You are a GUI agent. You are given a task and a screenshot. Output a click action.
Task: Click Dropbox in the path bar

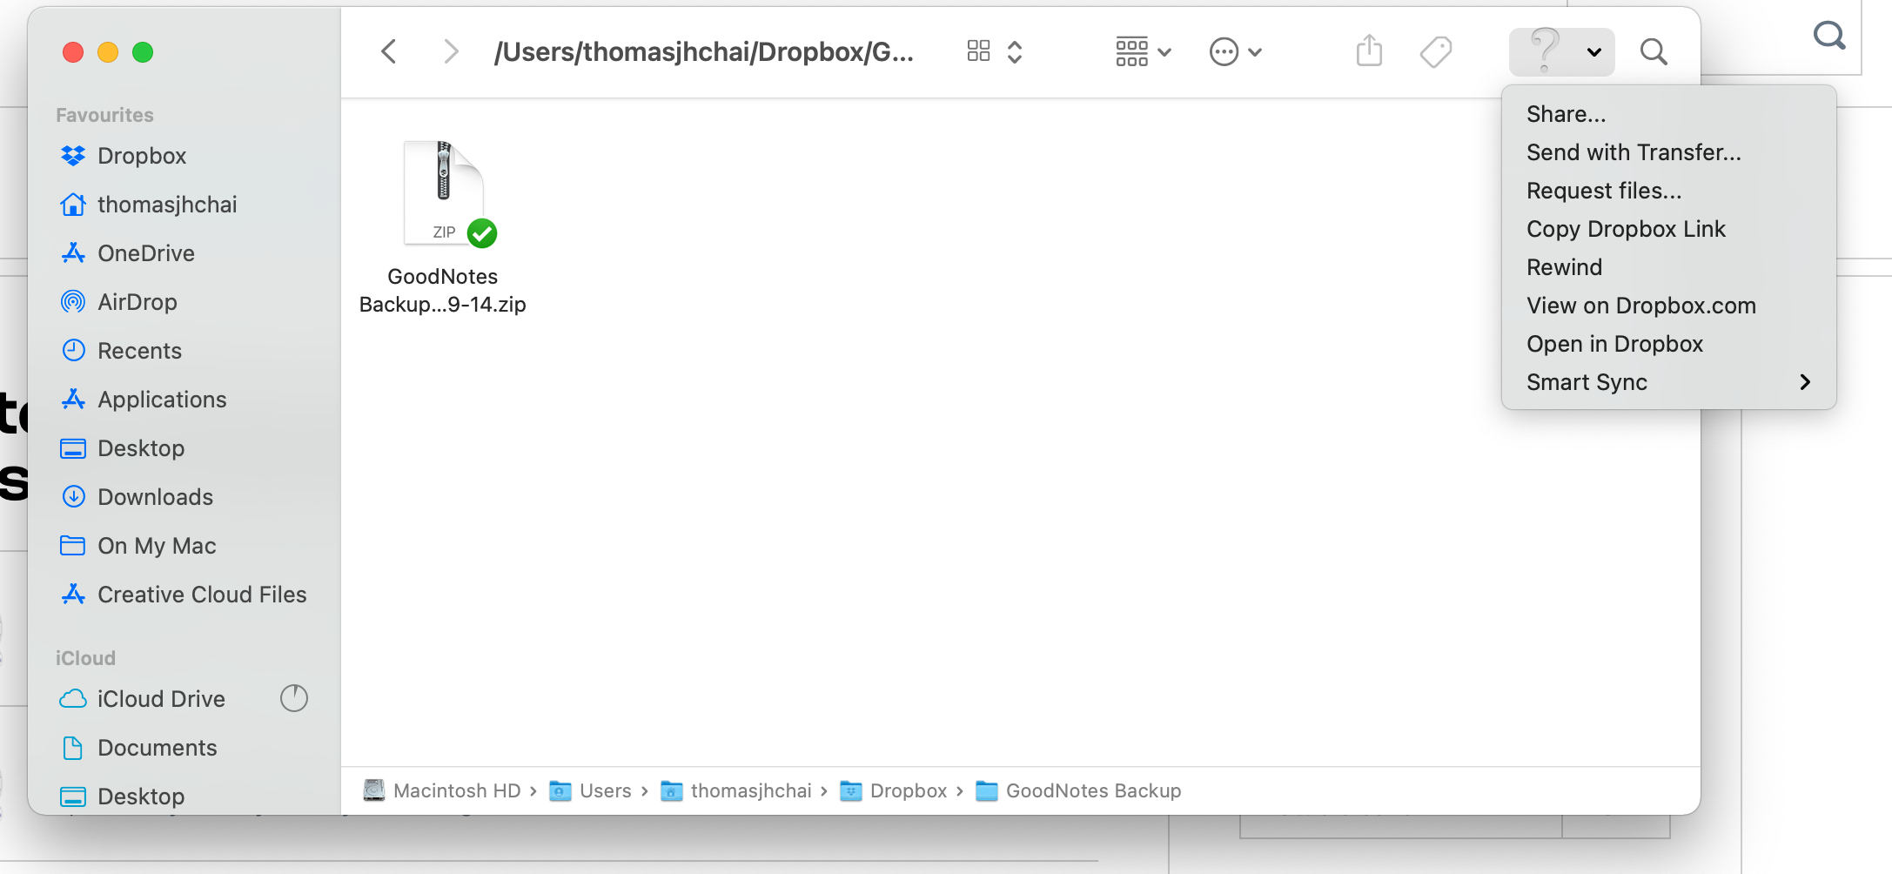click(893, 790)
